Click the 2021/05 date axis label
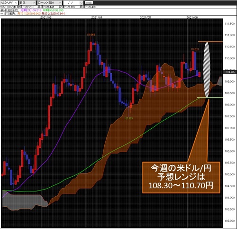 (x=146, y=18)
